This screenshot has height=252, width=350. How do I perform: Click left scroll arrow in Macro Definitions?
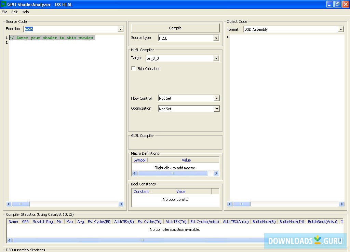point(135,173)
